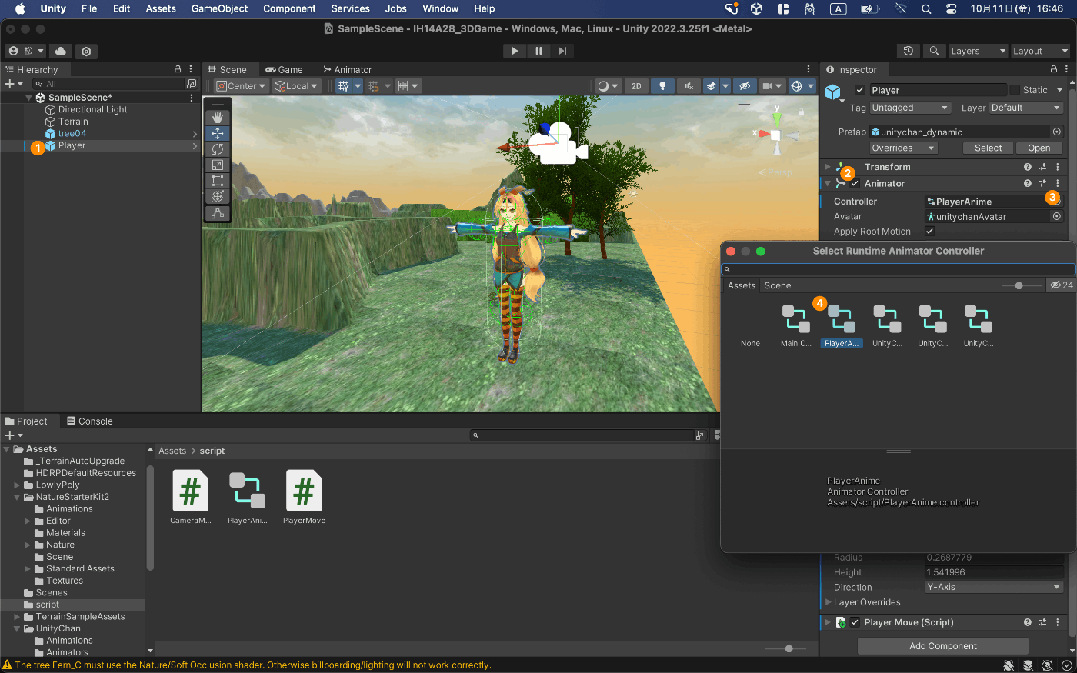Toggle scene audio mute button
1077x673 pixels.
(689, 86)
